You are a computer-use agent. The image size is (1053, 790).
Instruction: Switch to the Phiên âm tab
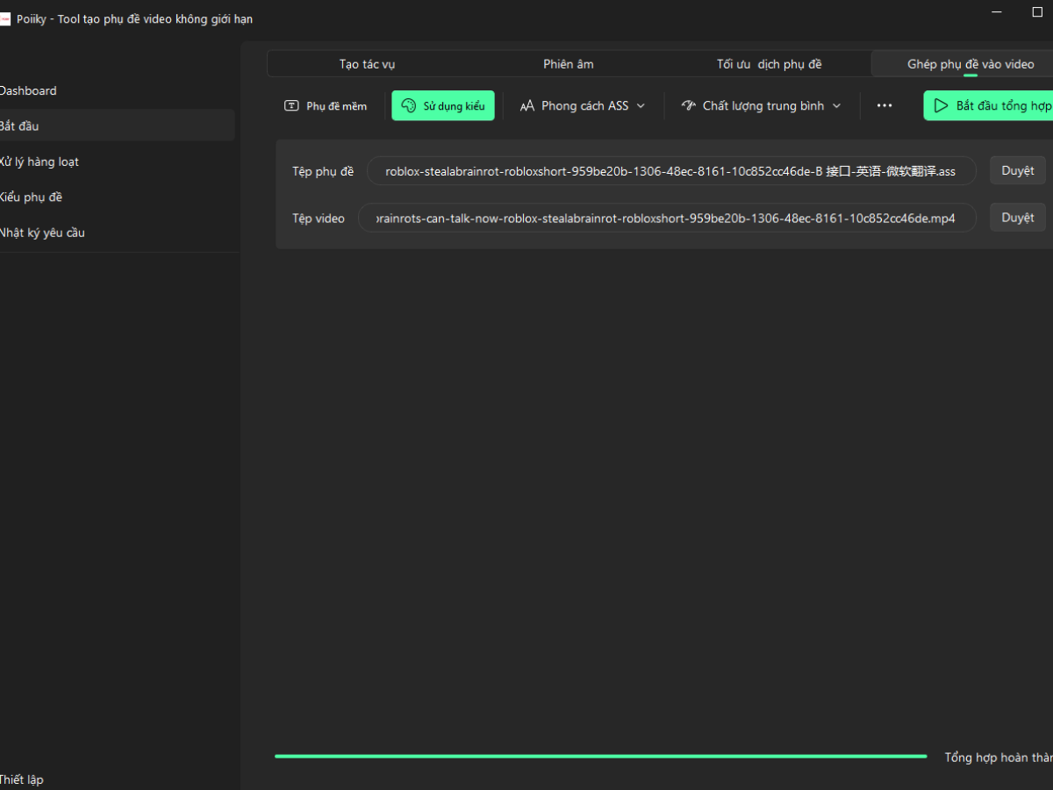[568, 64]
